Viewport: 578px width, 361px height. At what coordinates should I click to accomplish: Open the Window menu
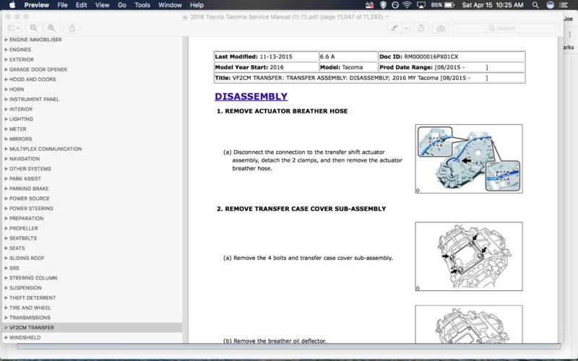tap(170, 5)
